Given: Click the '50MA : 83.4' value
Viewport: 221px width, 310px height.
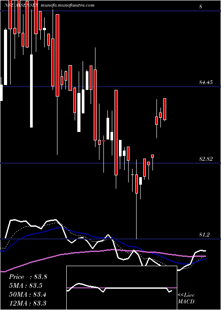Looking at the screenshot, I should [28, 294].
